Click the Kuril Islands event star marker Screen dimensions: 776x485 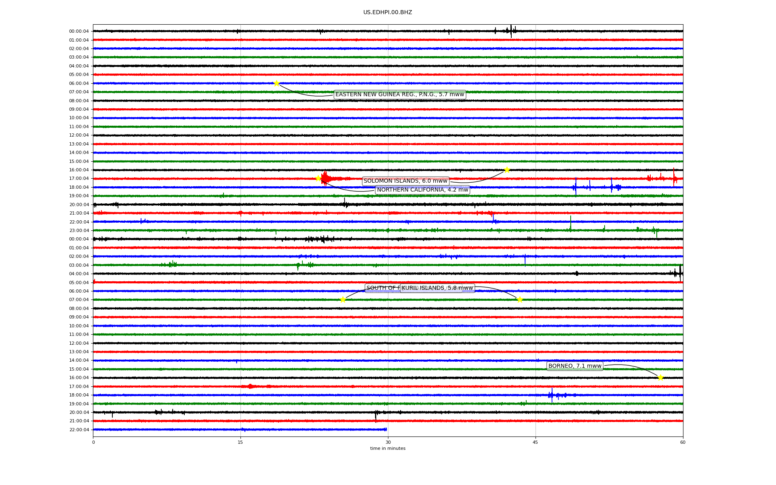point(520,299)
